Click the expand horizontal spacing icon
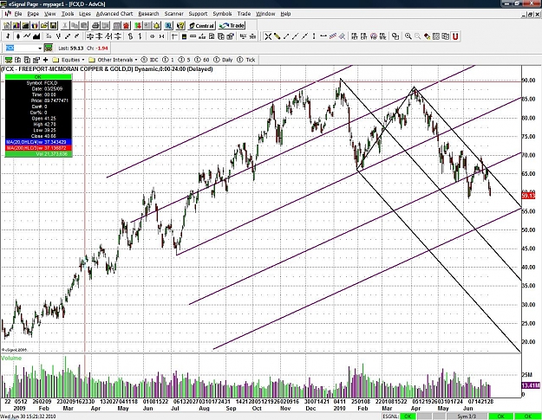The image size is (542, 420). (152, 36)
